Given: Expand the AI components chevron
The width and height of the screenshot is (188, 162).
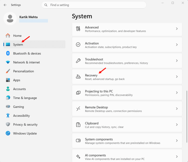Looking at the screenshot, I should pyautogui.click(x=177, y=157).
